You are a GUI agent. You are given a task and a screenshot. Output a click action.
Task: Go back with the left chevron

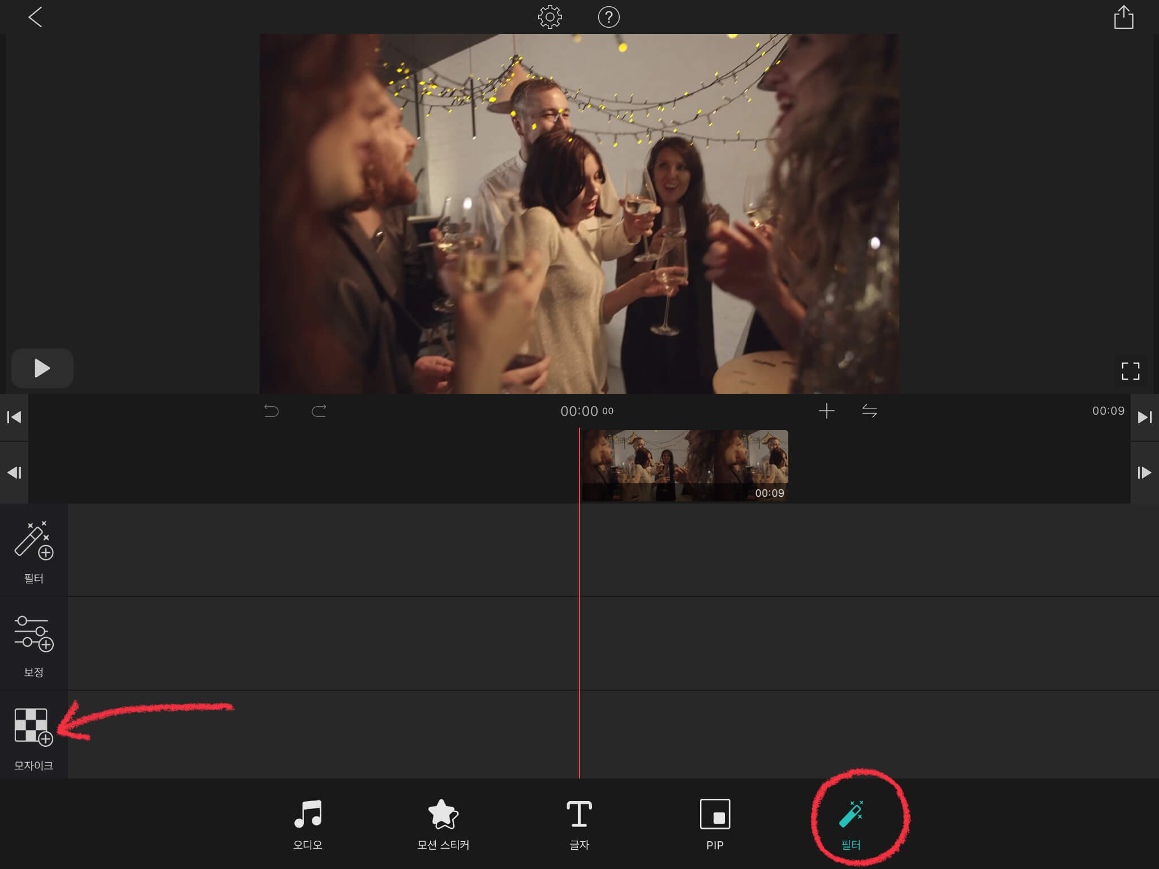tap(35, 18)
